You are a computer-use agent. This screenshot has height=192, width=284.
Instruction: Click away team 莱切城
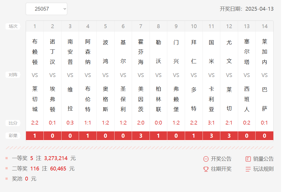pos(35,99)
